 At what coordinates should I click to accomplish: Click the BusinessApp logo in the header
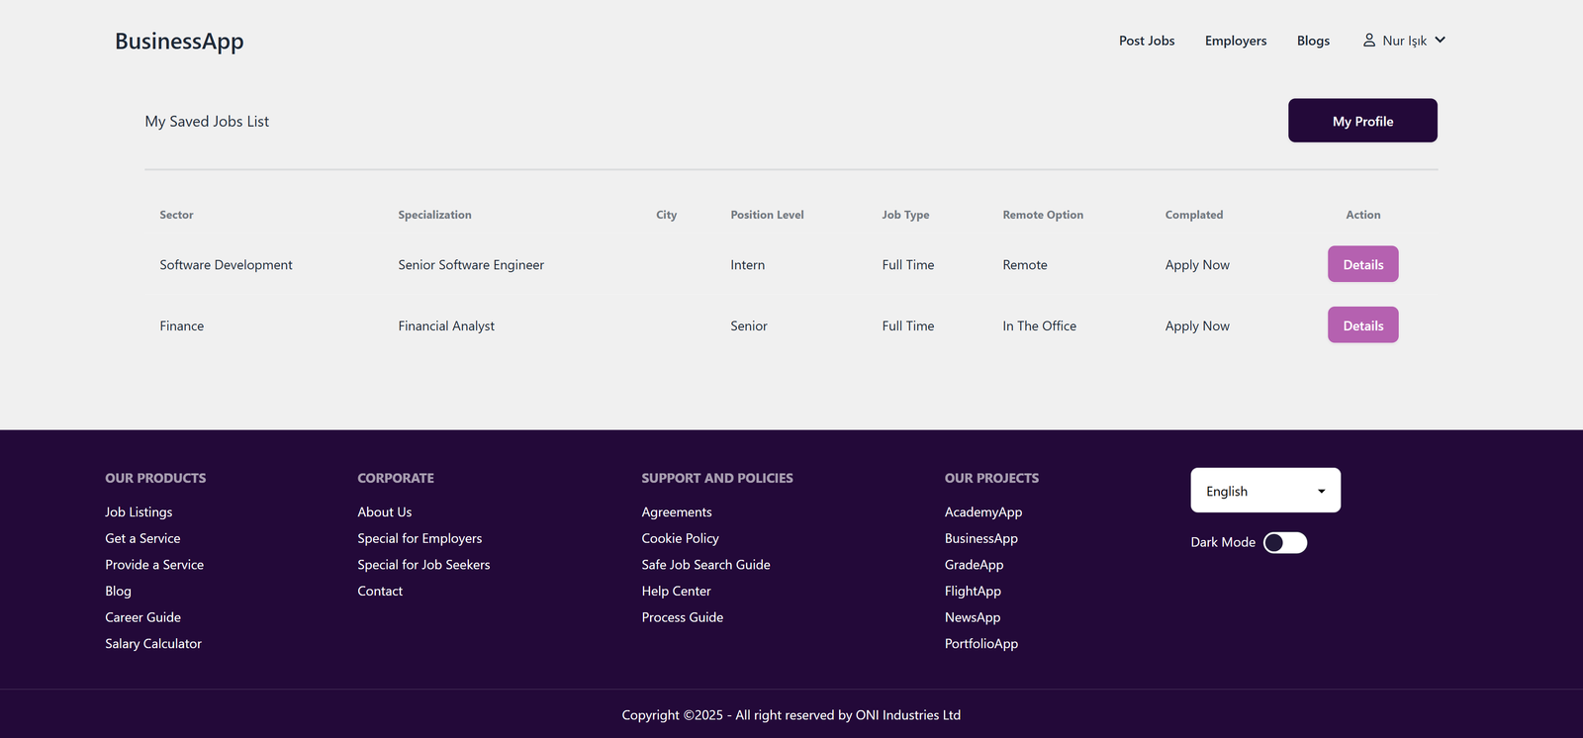[x=179, y=42]
